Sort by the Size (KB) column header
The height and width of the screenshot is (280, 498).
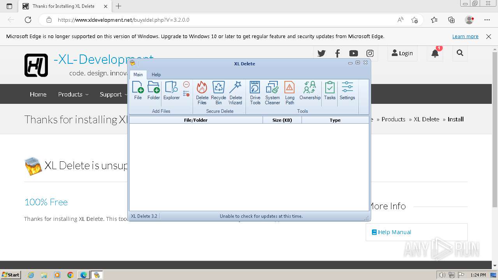282,120
